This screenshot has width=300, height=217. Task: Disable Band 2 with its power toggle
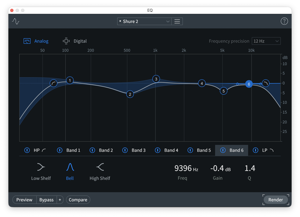coord(92,150)
